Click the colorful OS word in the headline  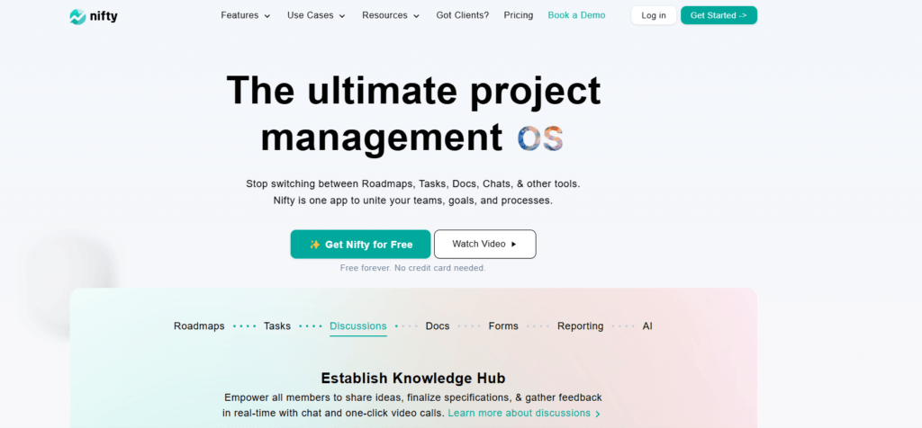coord(540,138)
